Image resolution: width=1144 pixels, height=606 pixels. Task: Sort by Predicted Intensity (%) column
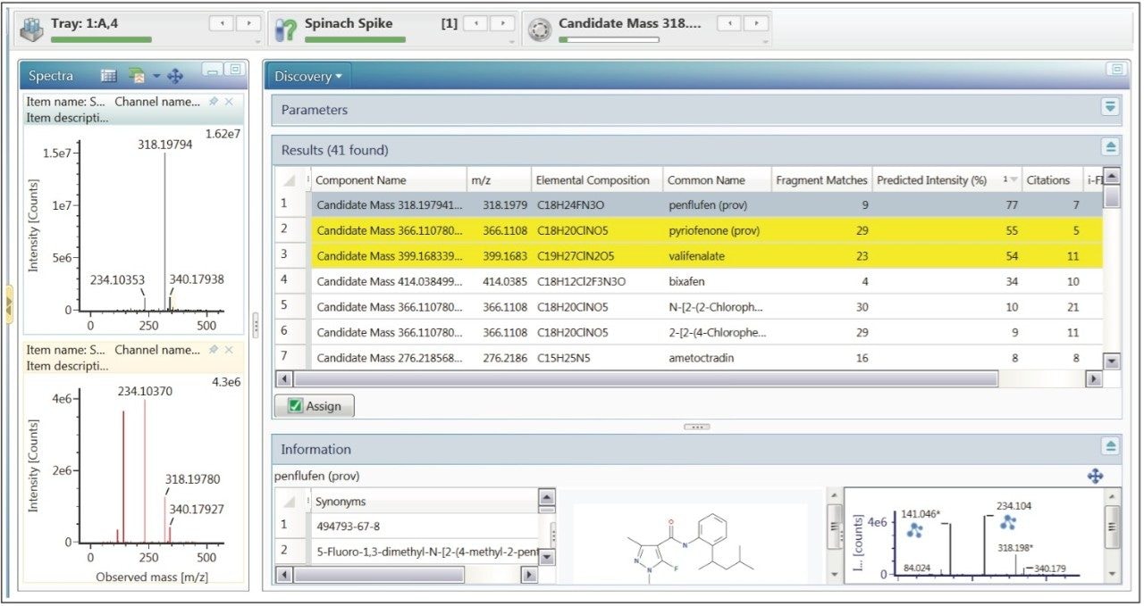pyautogui.click(x=947, y=180)
